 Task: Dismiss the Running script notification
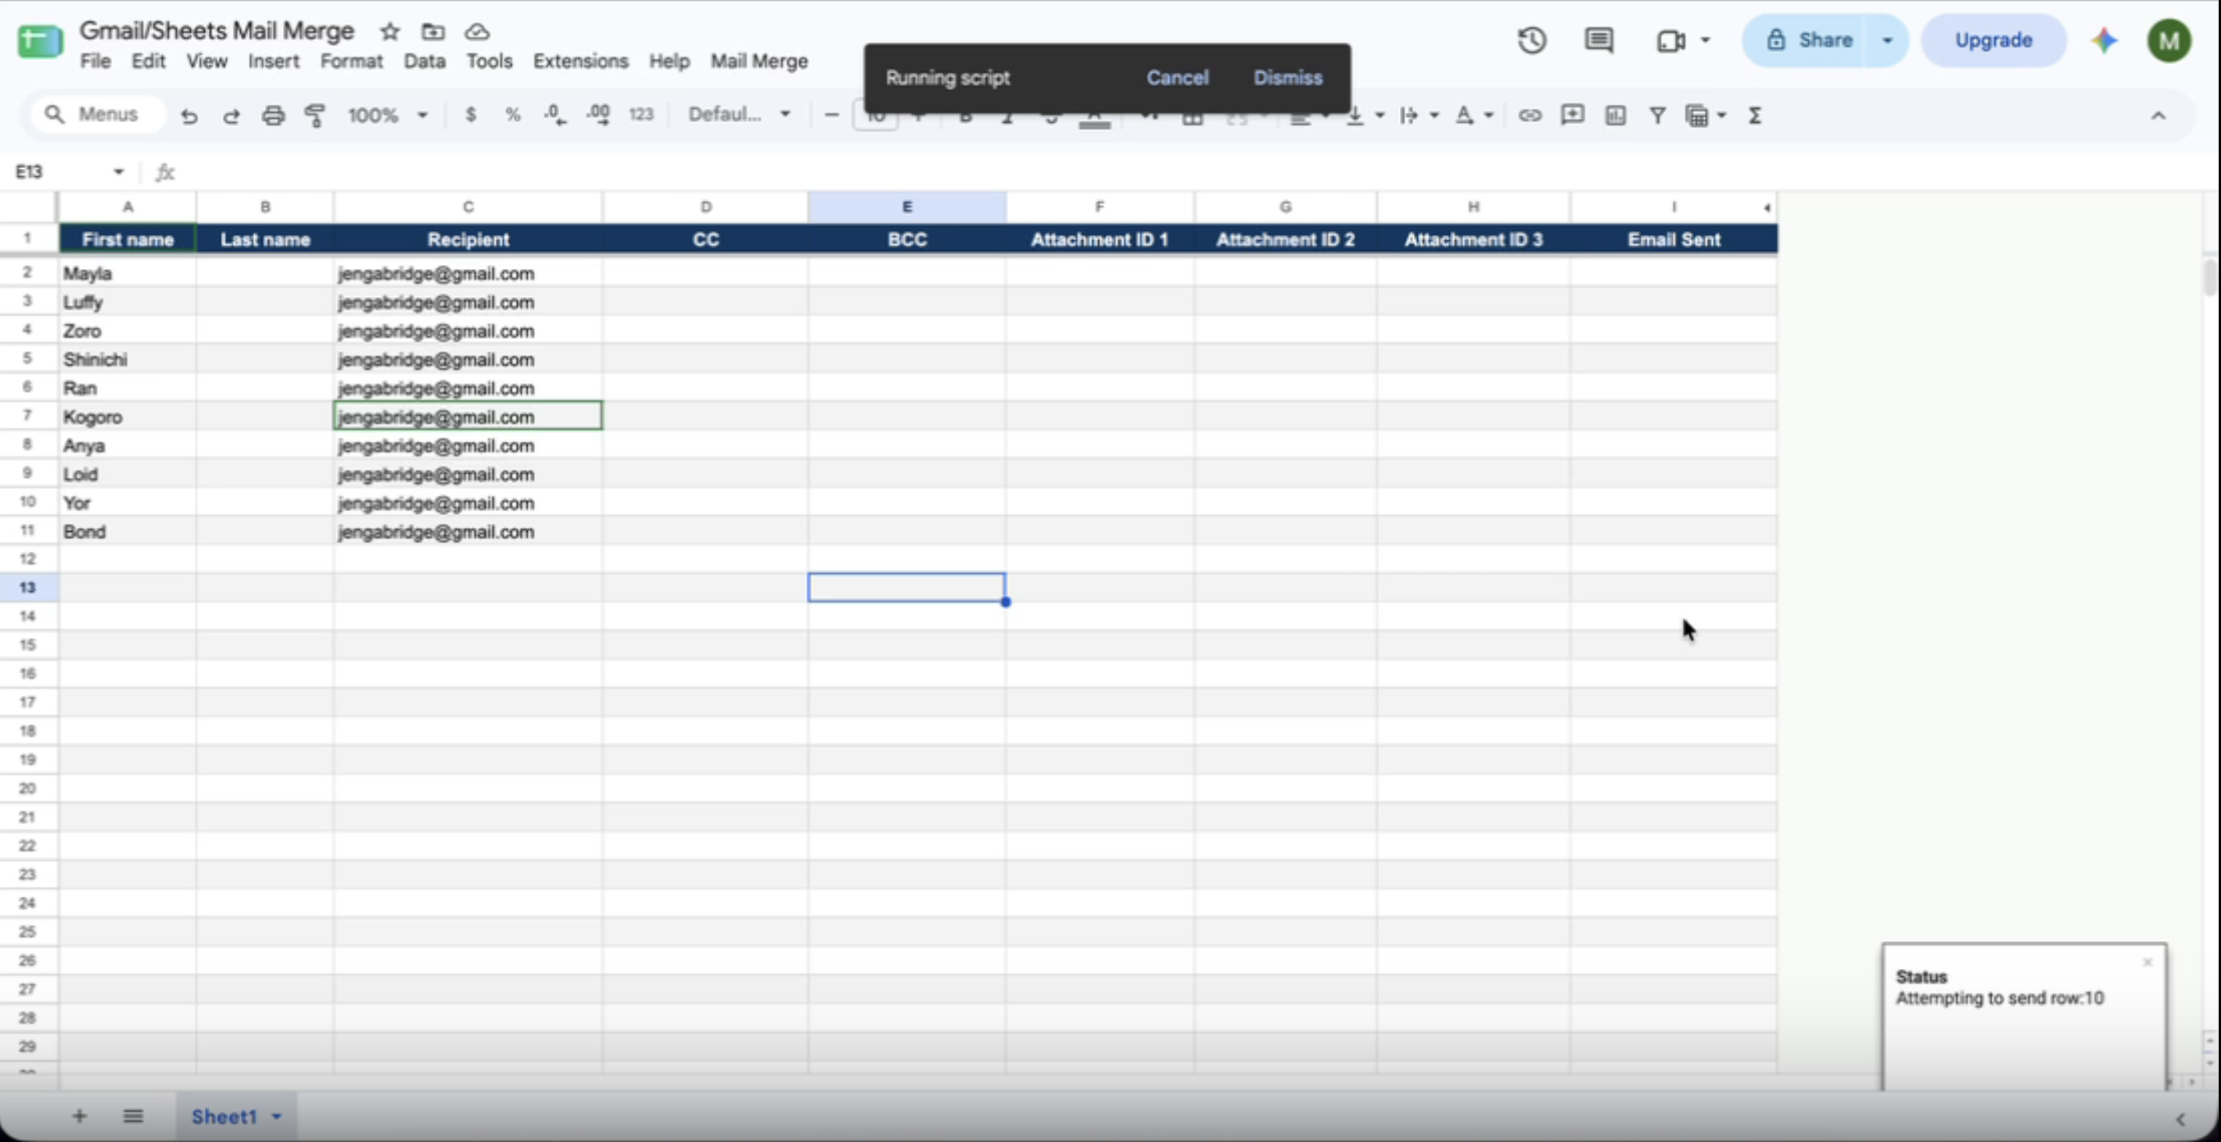1287,77
